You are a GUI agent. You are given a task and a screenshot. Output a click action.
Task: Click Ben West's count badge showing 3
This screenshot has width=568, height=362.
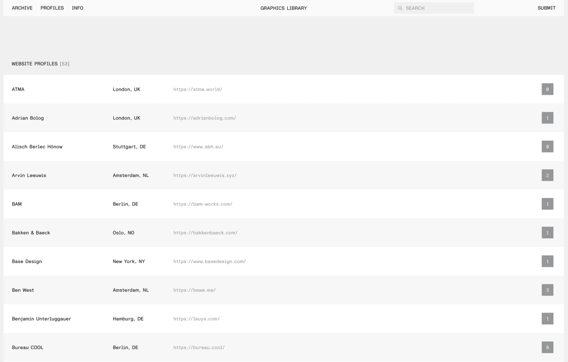coord(547,290)
